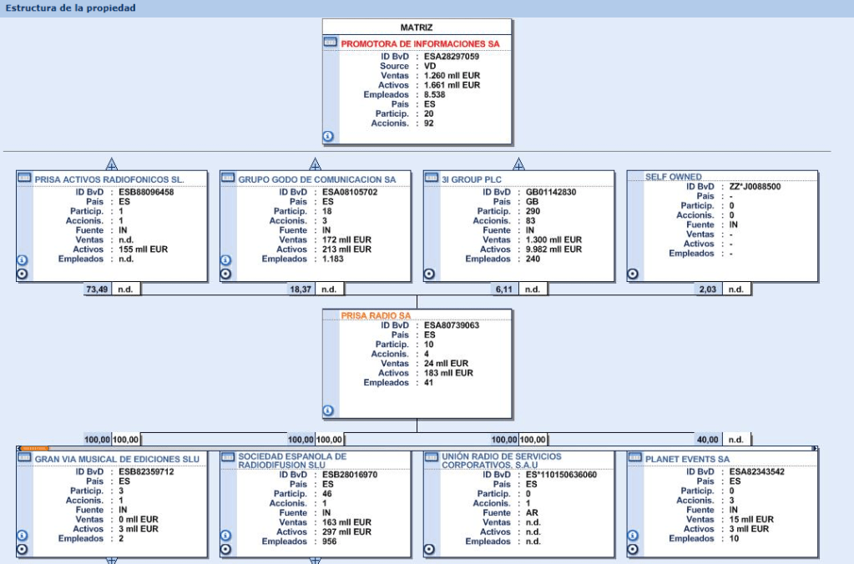Viewport: 854px width, 564px height.
Task: Click the focus circle icon in 3I GROUP PLC box
Action: coord(429,274)
